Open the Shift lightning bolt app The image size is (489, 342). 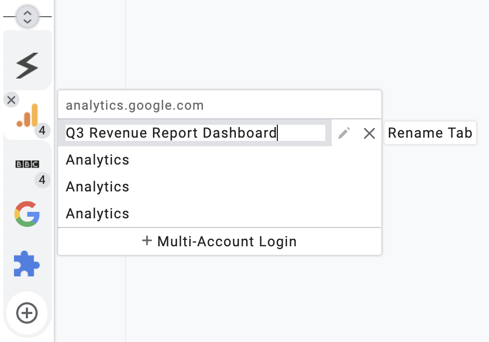pyautogui.click(x=27, y=65)
